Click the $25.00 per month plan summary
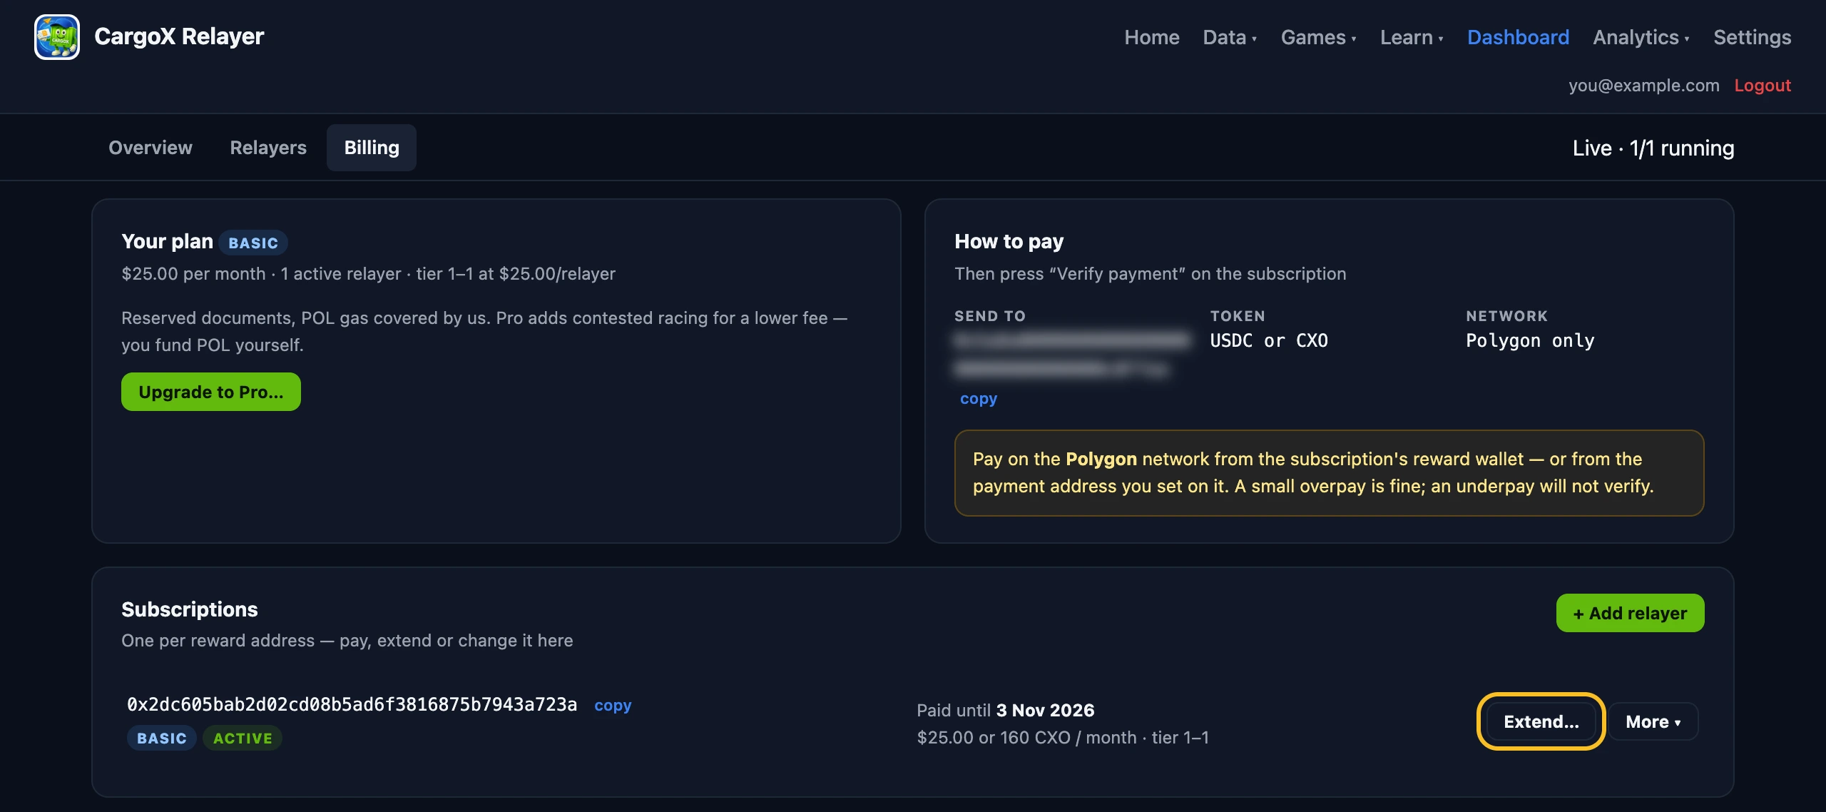The width and height of the screenshot is (1826, 812). click(368, 274)
